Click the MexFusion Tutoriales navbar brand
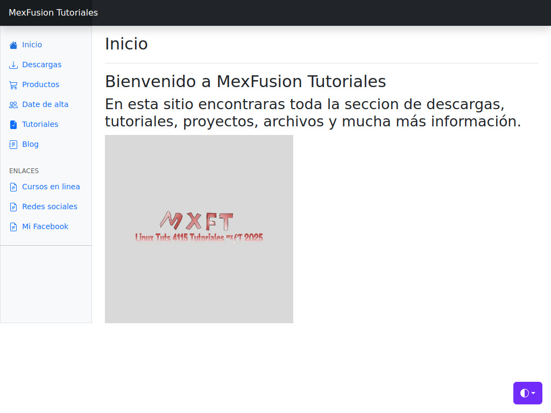551x413 pixels. pyautogui.click(x=53, y=12)
